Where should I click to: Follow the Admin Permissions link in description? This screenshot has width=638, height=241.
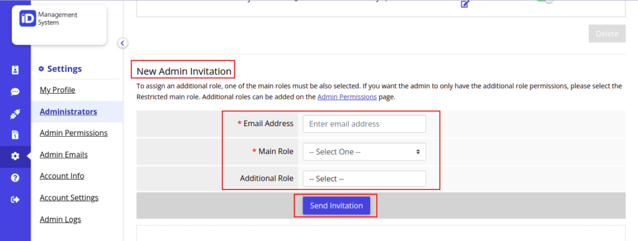tap(346, 98)
